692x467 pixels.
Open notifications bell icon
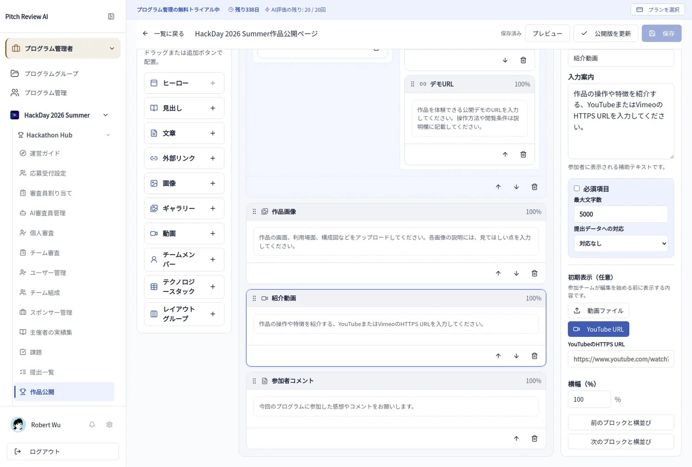click(x=92, y=425)
